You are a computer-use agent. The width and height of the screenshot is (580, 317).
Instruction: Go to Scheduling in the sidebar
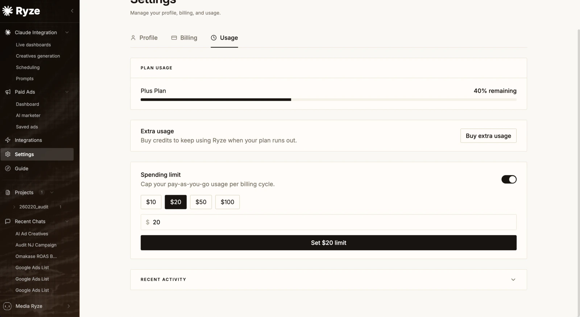tap(28, 67)
